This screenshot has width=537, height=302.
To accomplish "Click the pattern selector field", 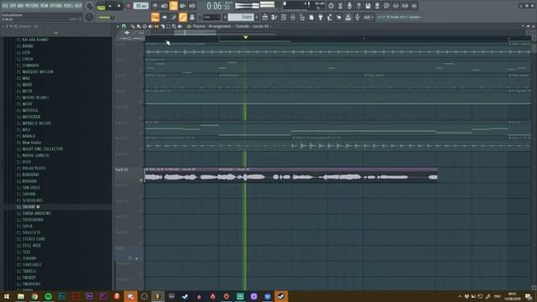I will point(241,17).
